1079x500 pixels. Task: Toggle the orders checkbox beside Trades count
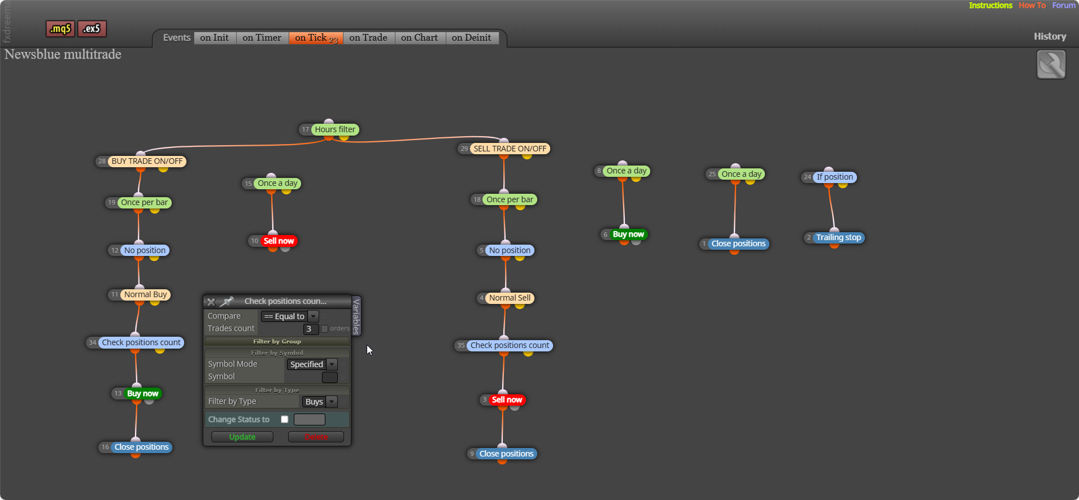tap(325, 329)
